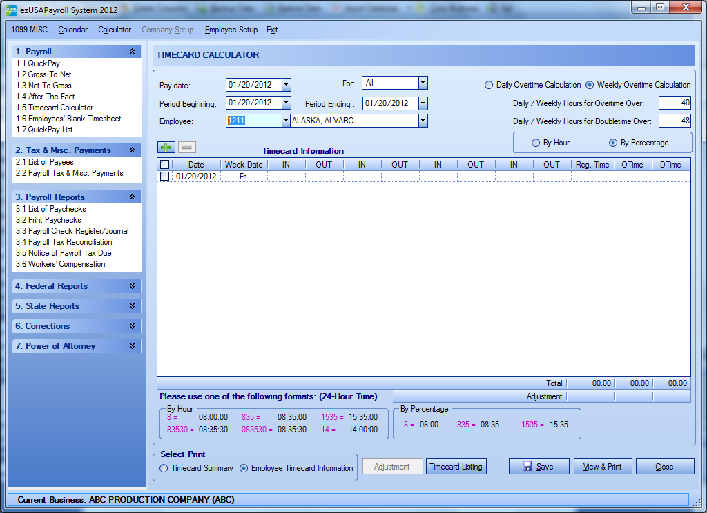707x513 pixels.
Task: Select Daily Overtime Calculation option
Action: coord(489,85)
